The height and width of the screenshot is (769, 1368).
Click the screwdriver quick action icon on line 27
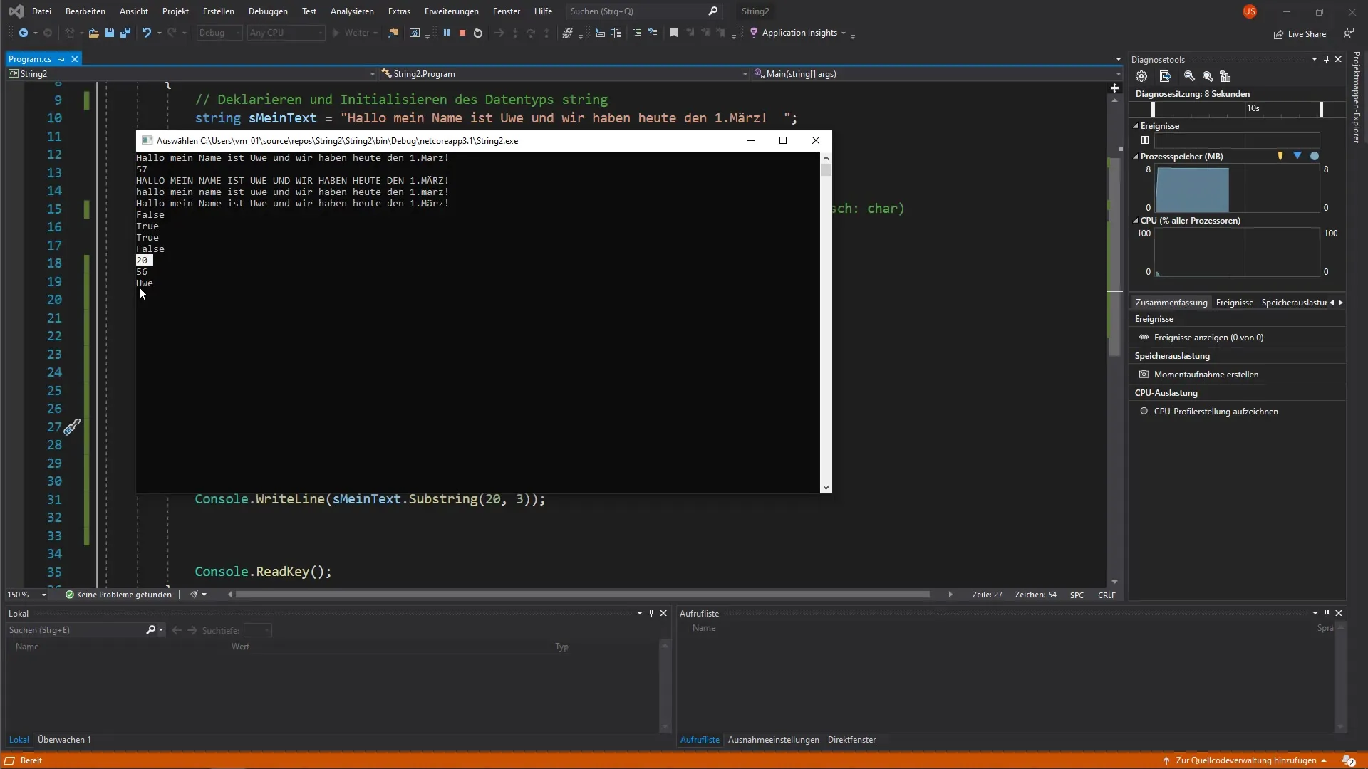point(72,427)
